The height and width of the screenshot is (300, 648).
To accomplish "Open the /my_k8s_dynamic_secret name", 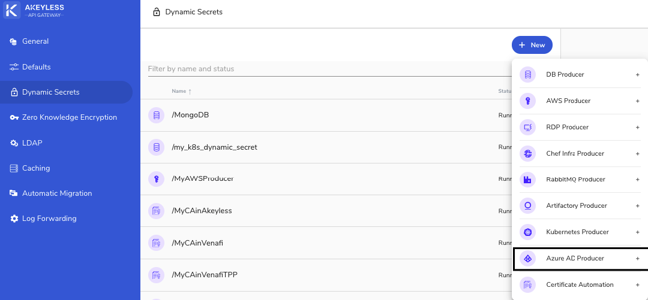I will (214, 147).
